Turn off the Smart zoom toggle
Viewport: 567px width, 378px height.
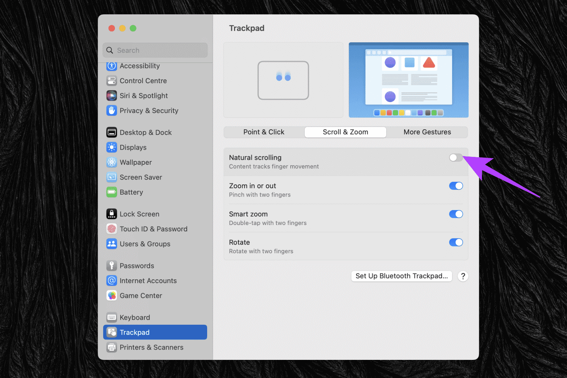click(455, 214)
